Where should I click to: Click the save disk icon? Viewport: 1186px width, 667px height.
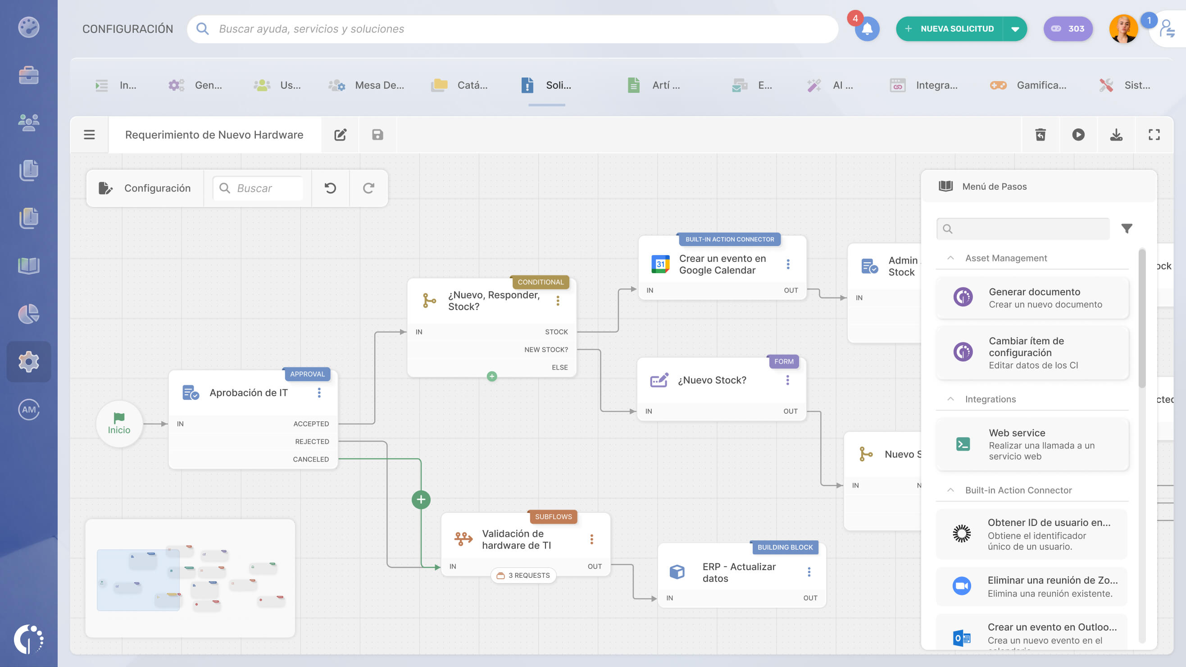click(x=377, y=134)
